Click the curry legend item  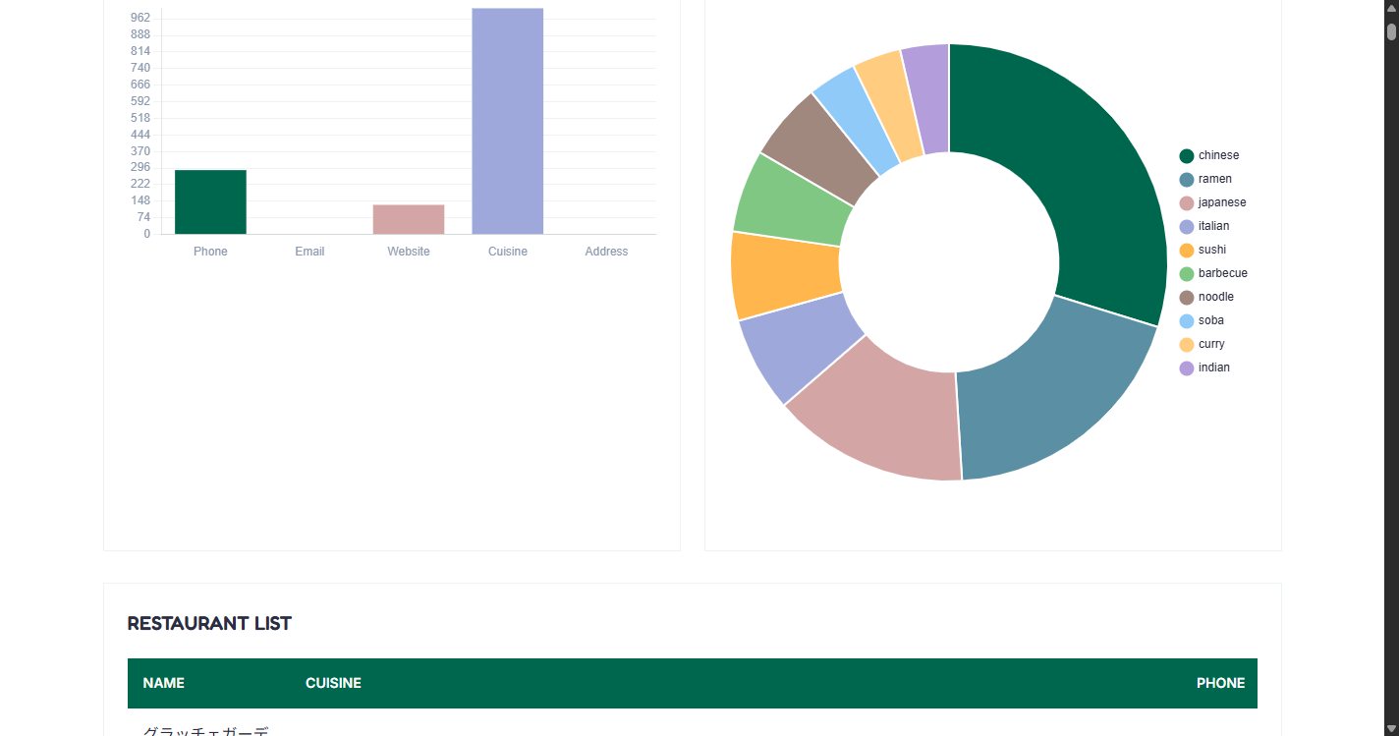(x=1203, y=344)
